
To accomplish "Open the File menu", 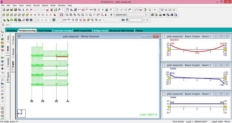I will 3,5.
